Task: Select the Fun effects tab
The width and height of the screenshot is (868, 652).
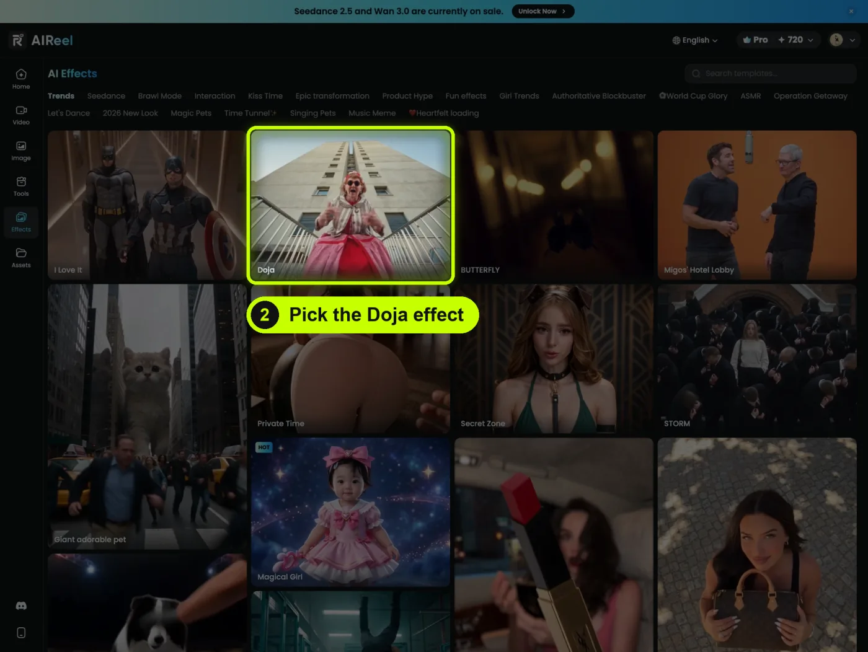Action: click(466, 96)
